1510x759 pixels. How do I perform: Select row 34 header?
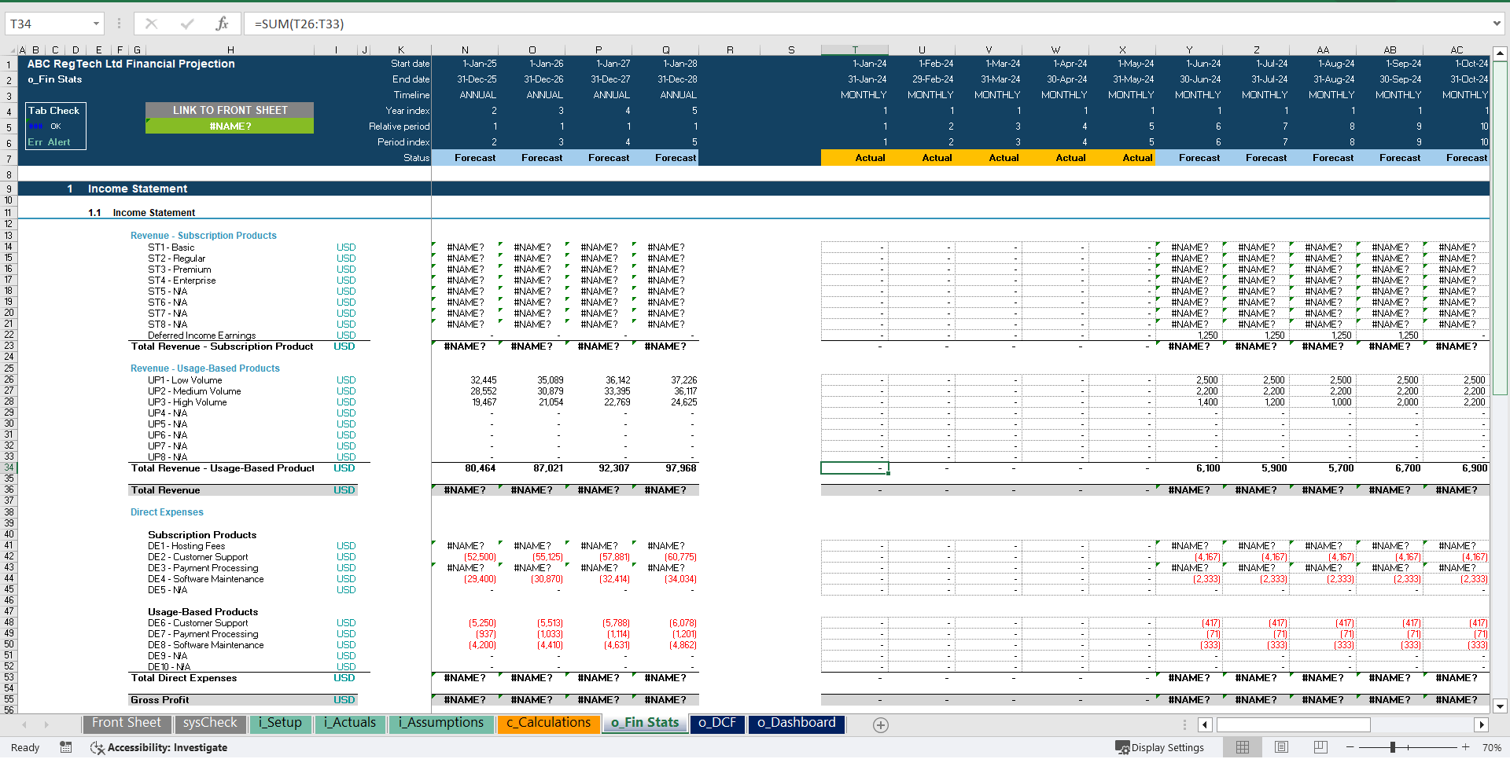click(9, 467)
